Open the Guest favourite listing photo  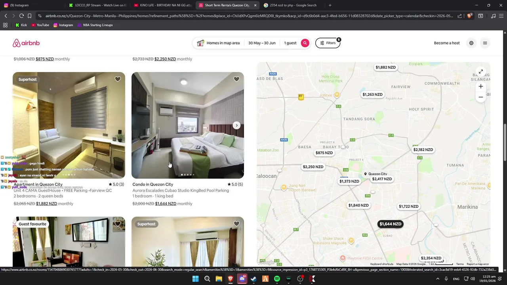[69, 241]
